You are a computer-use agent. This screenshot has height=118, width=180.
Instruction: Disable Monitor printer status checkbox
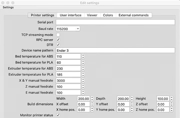tap(58, 115)
